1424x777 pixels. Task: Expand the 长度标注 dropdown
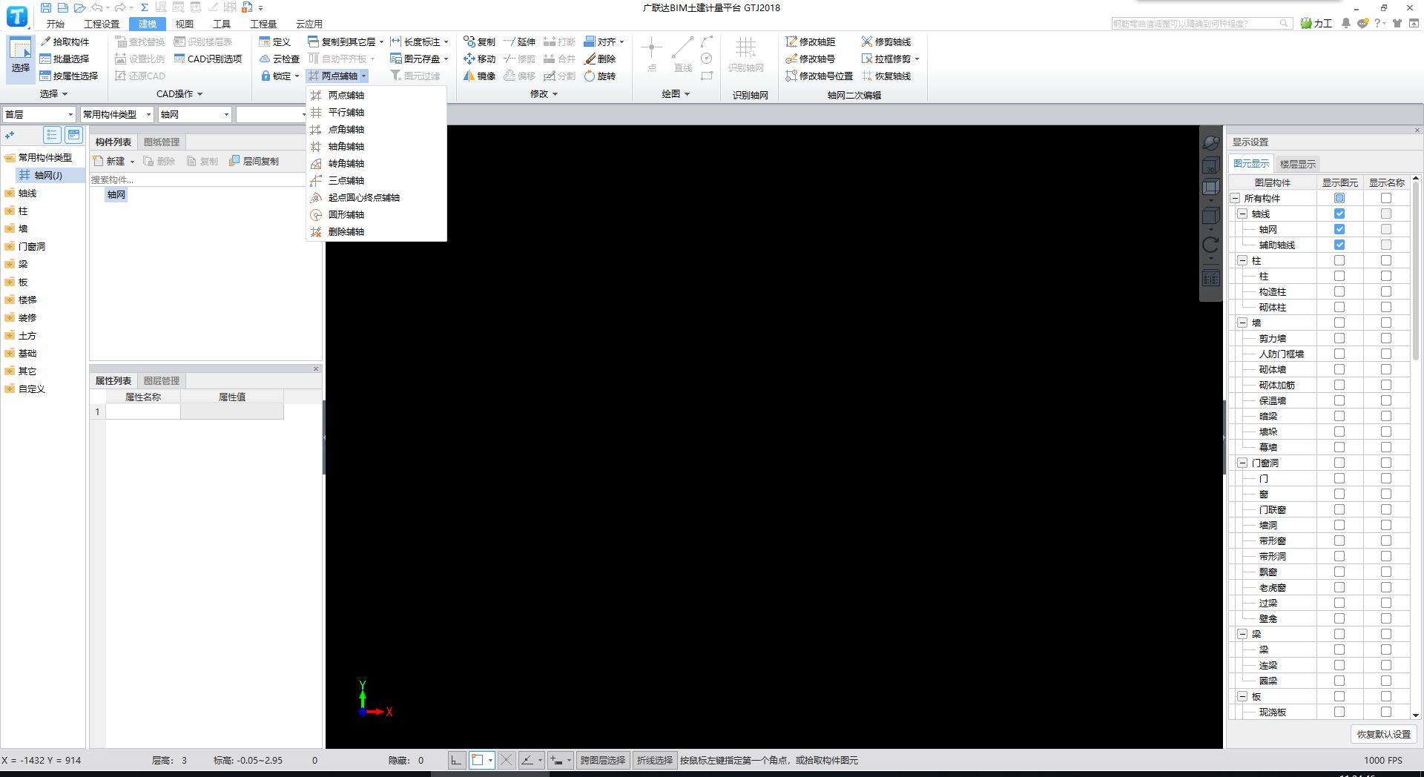(446, 42)
